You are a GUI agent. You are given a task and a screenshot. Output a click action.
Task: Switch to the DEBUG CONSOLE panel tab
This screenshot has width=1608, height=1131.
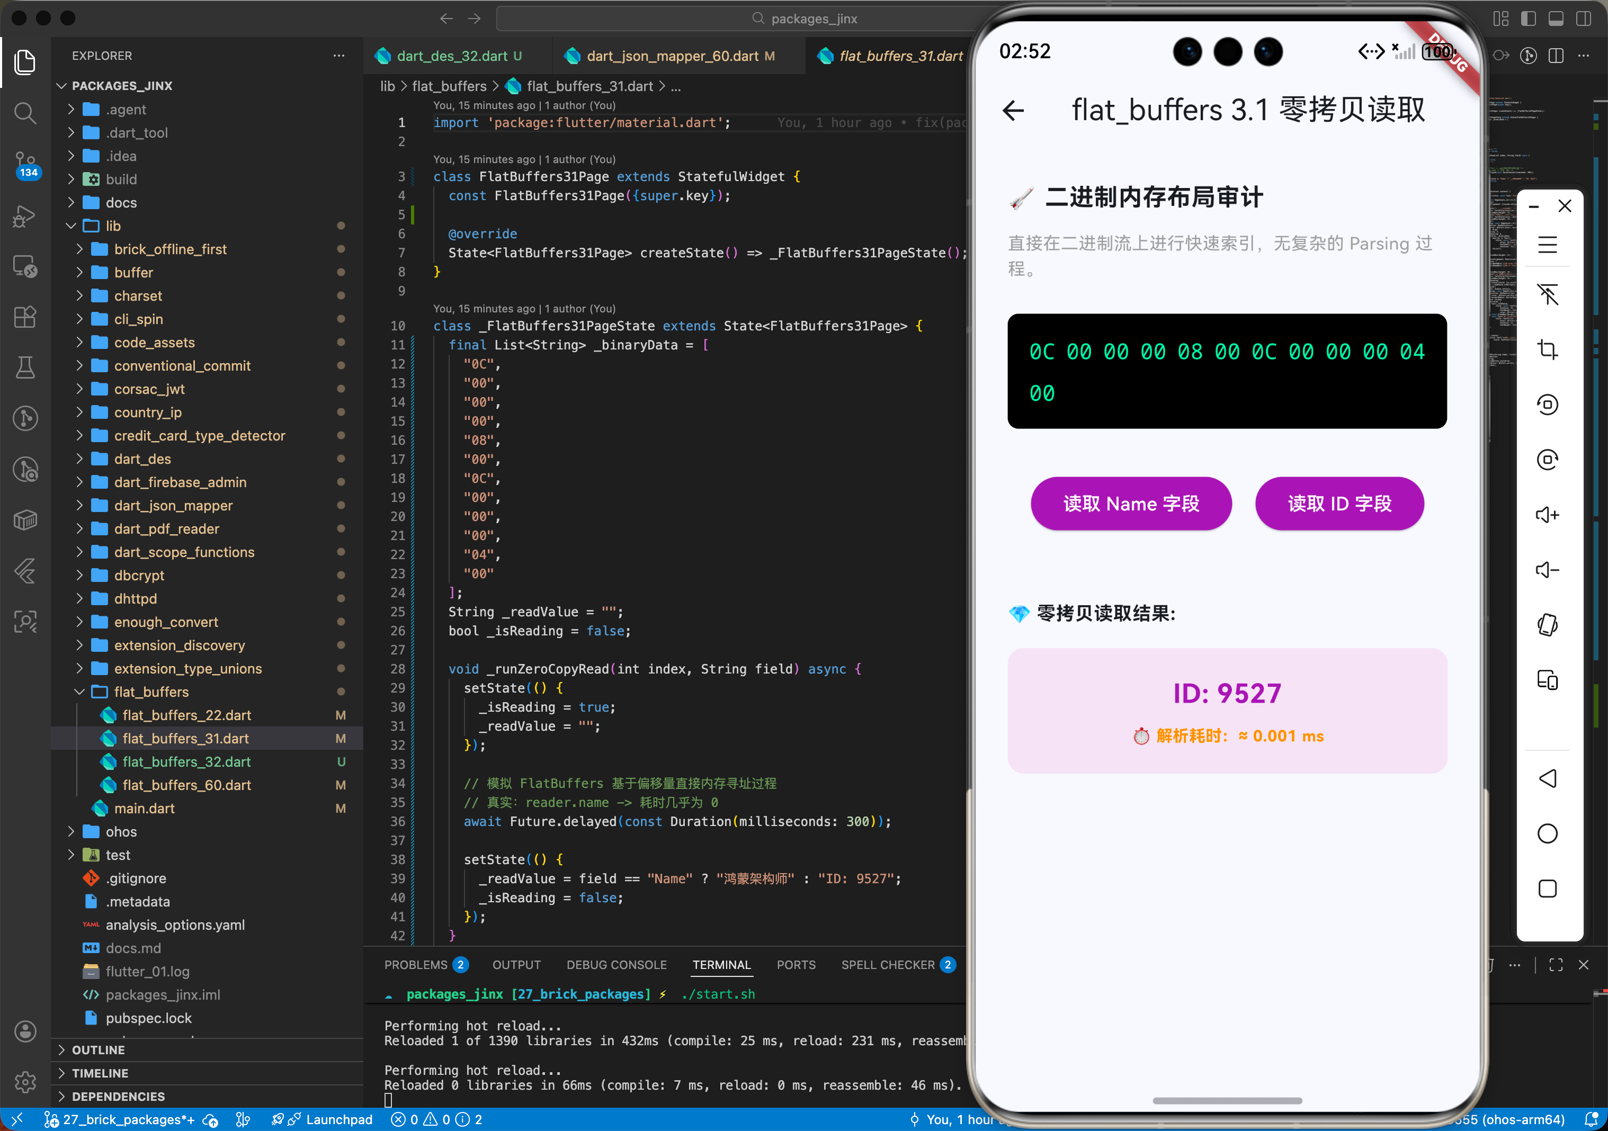pyautogui.click(x=617, y=965)
